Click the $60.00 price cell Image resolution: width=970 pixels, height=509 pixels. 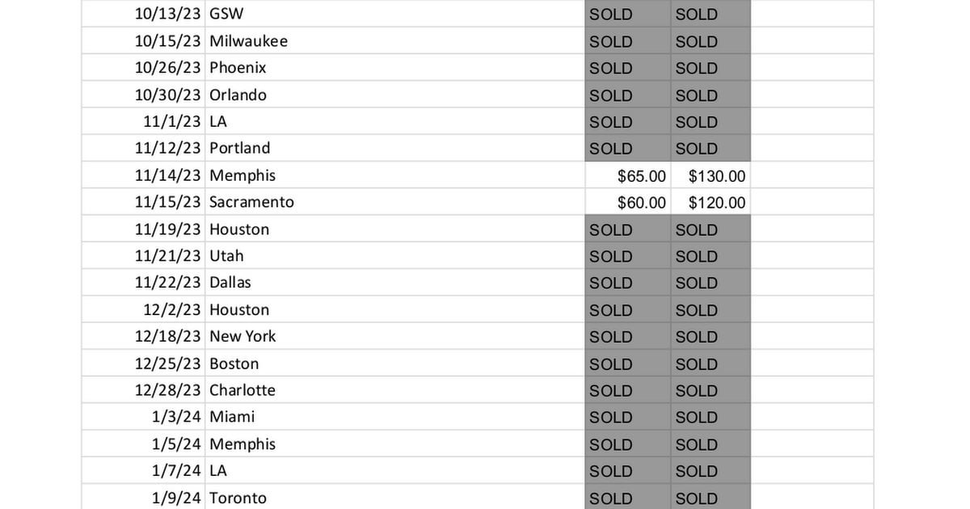(x=641, y=203)
